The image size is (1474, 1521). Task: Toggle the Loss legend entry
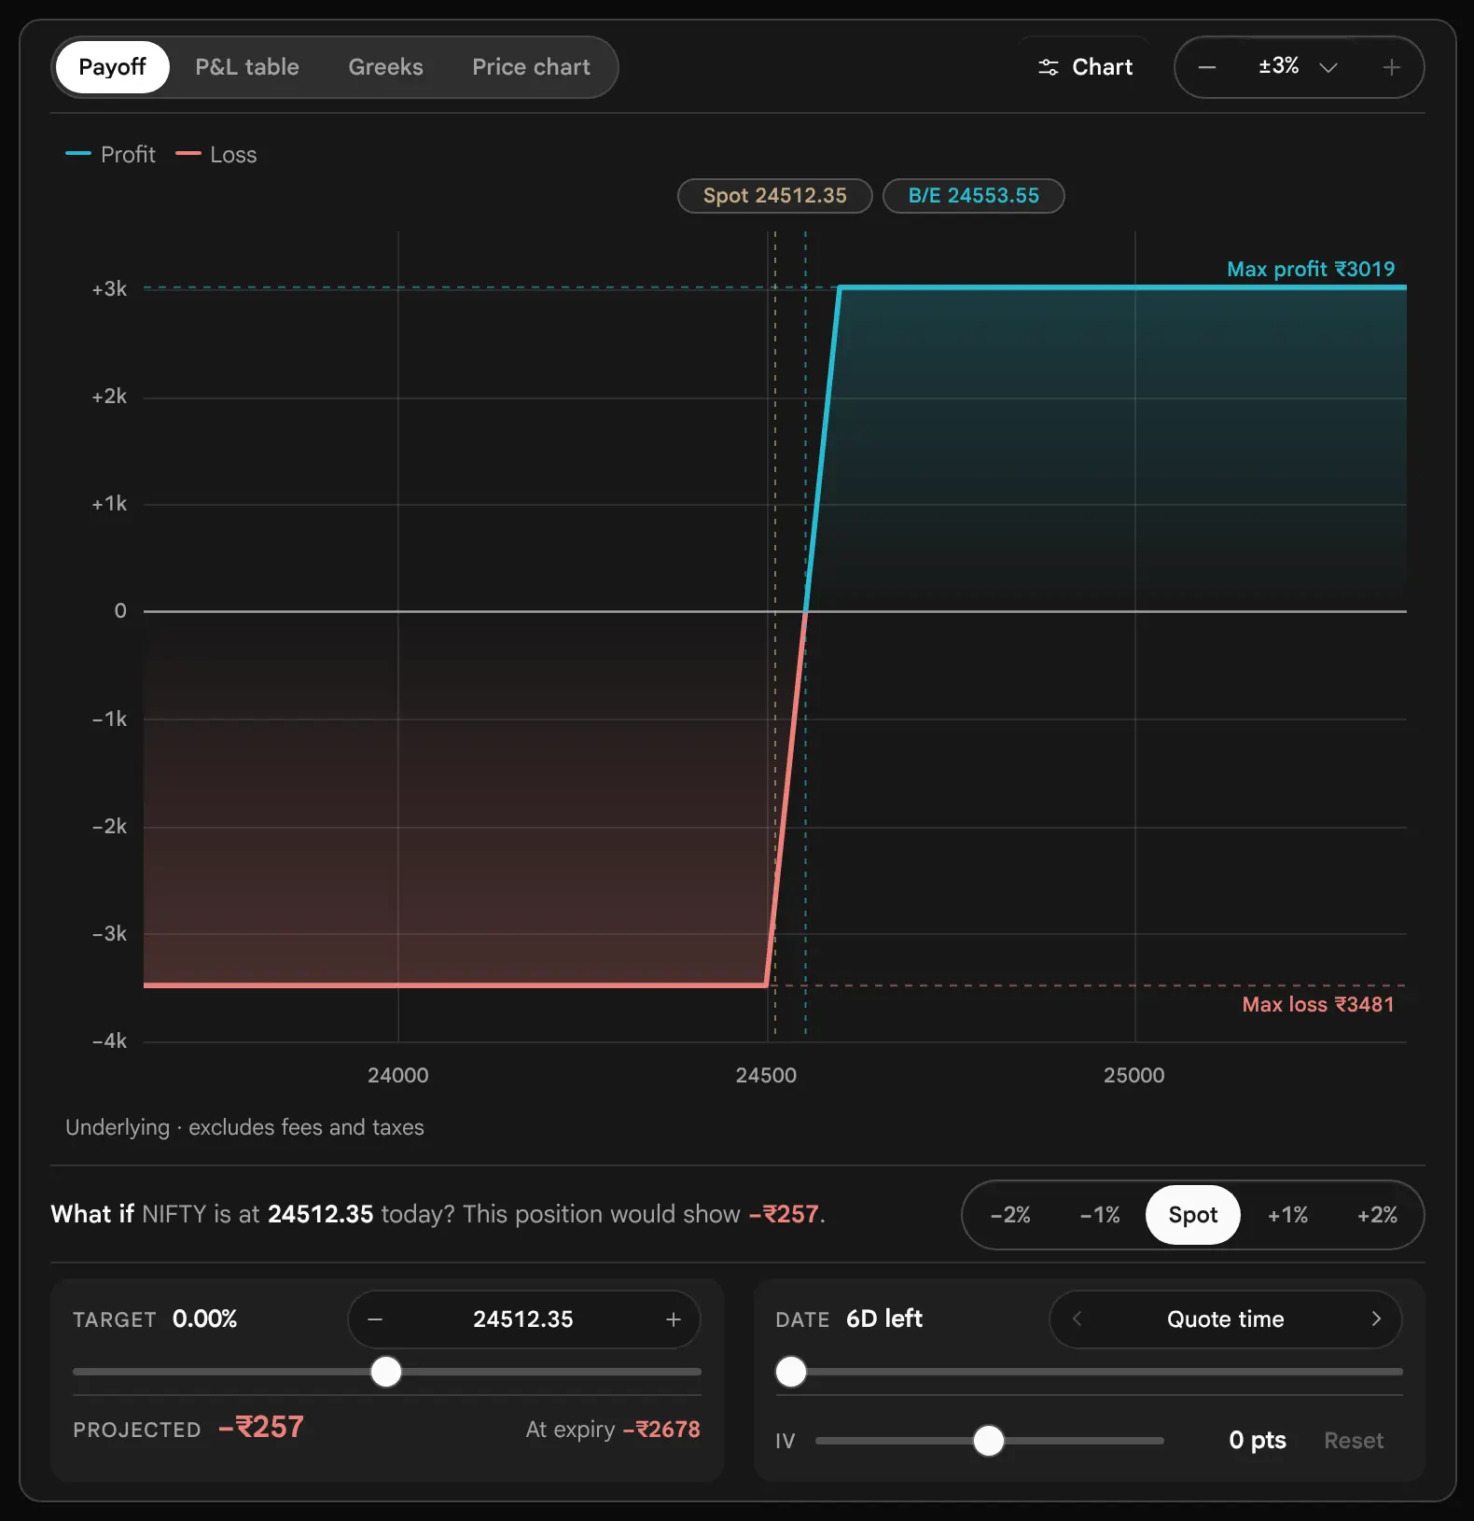click(x=216, y=154)
